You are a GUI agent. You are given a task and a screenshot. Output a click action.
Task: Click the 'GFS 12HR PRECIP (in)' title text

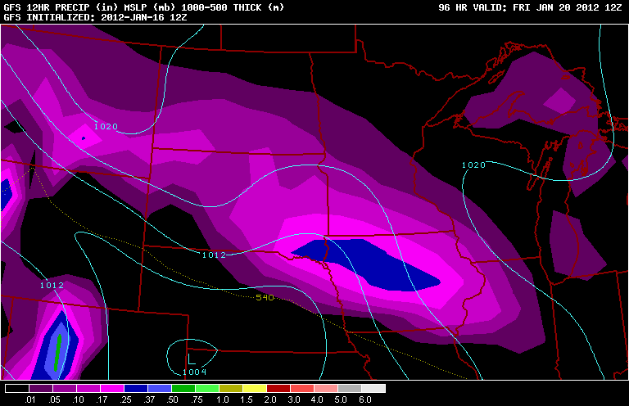pyautogui.click(x=61, y=7)
